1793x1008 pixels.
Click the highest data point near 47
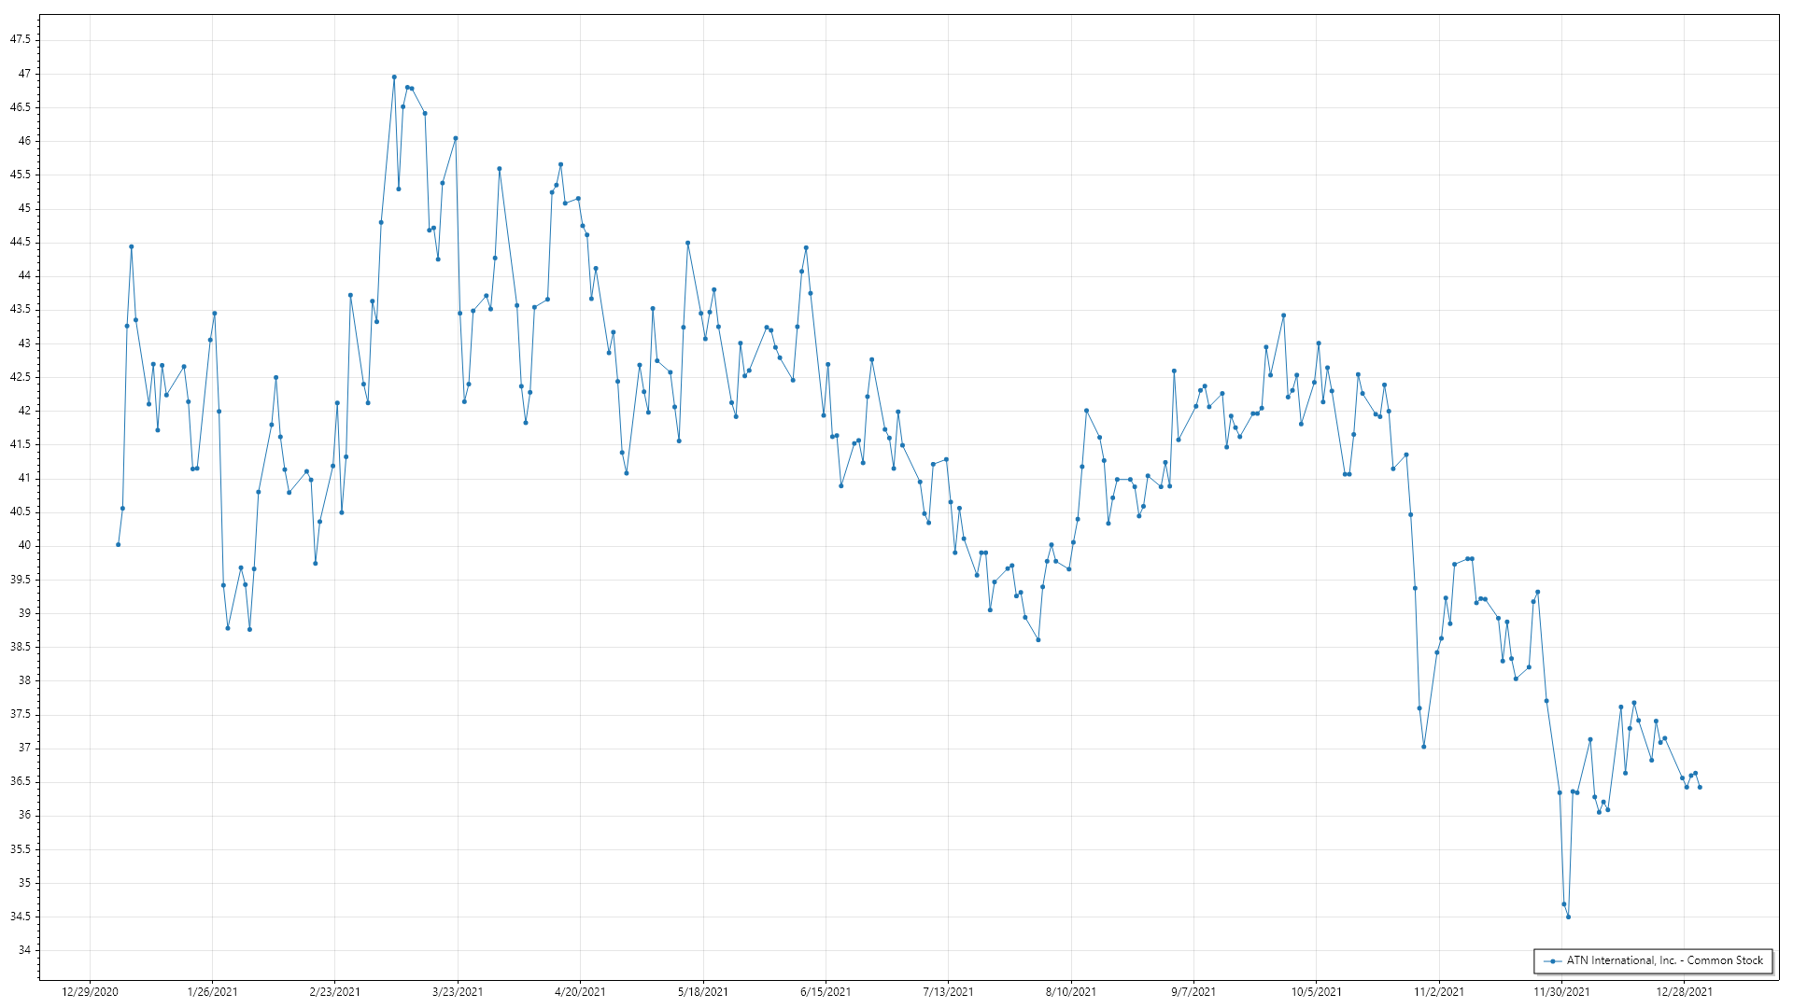coord(394,77)
